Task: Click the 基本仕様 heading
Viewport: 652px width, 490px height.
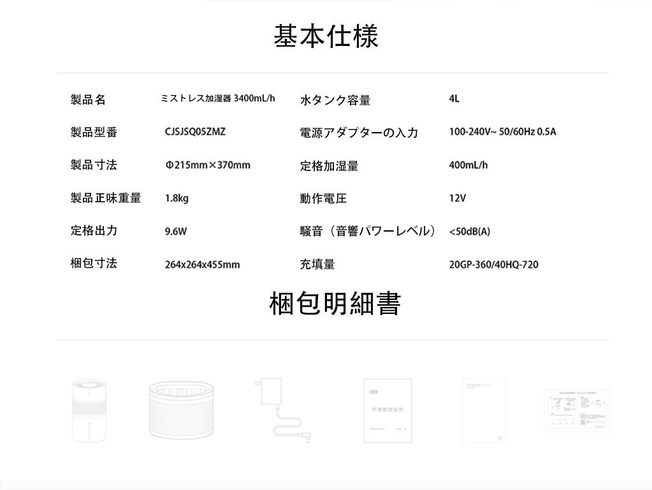Action: (326, 36)
